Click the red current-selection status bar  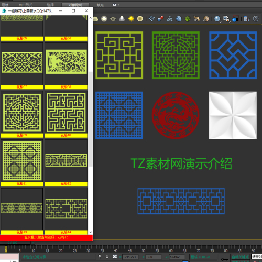click(x=46, y=237)
